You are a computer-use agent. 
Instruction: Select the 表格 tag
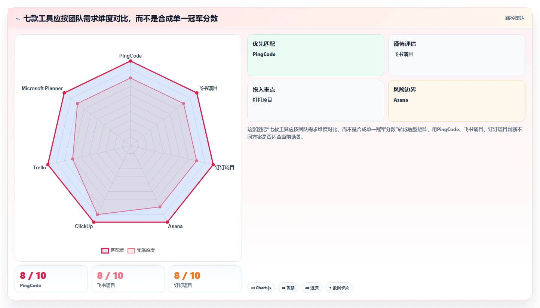point(288,288)
